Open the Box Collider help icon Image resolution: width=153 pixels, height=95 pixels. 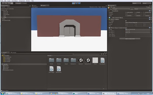149,19
